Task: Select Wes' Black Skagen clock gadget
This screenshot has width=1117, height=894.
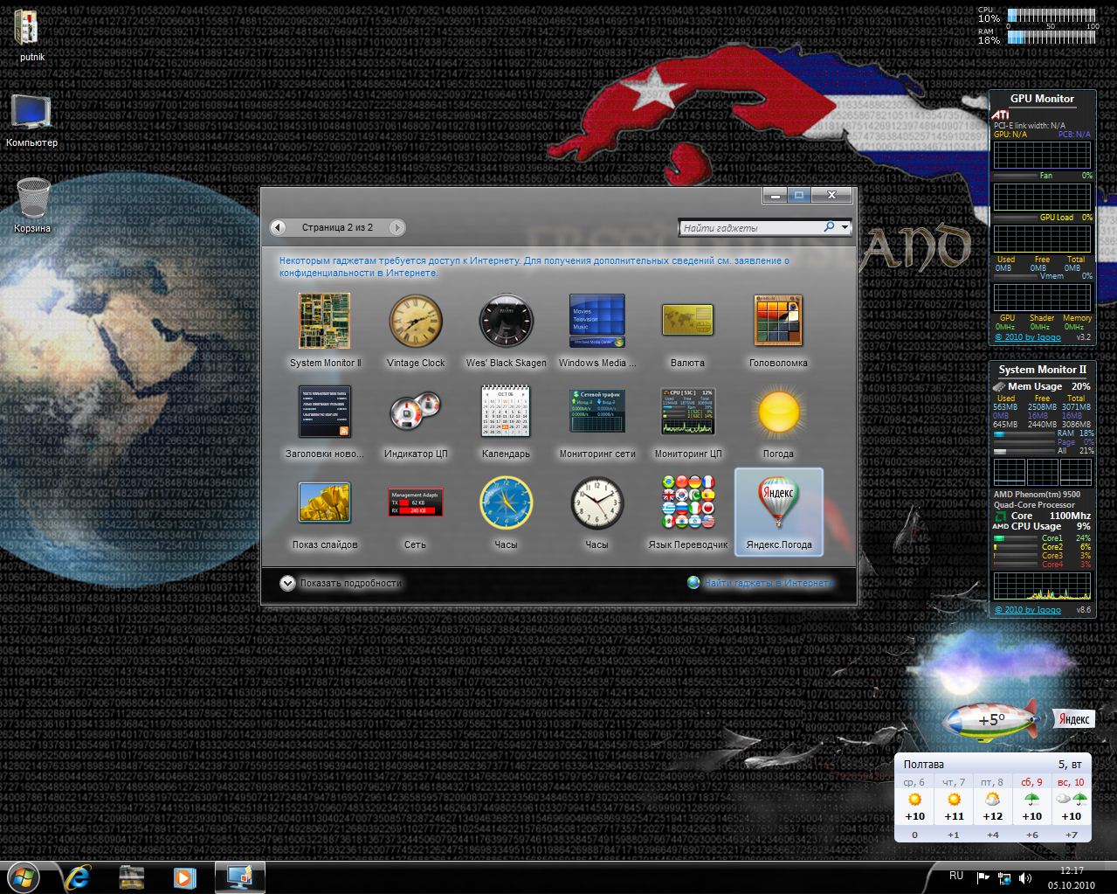Action: 506,322
